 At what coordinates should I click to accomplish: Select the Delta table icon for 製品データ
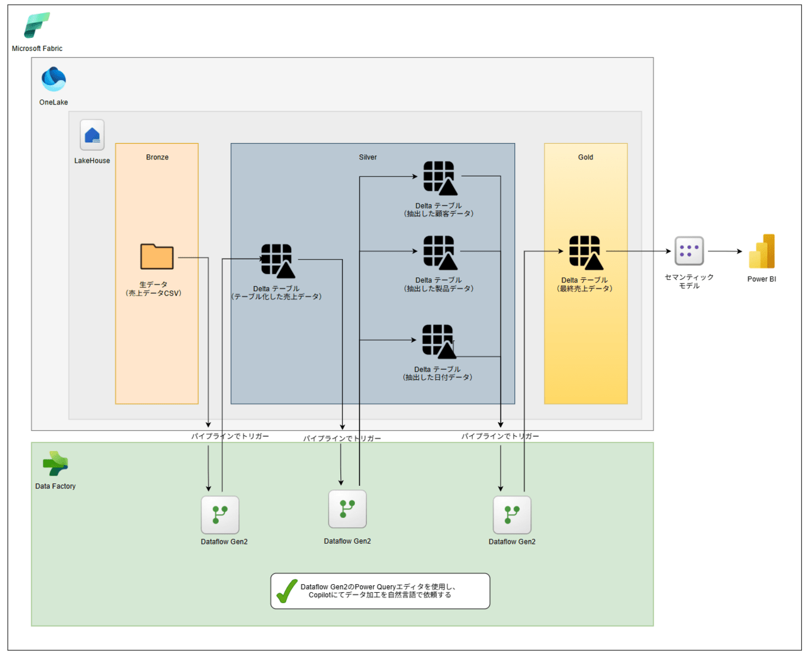439,253
